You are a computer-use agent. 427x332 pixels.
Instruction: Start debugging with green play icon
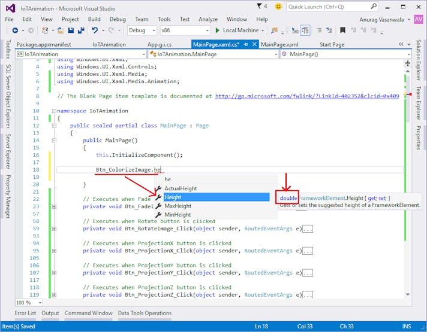pos(217,31)
